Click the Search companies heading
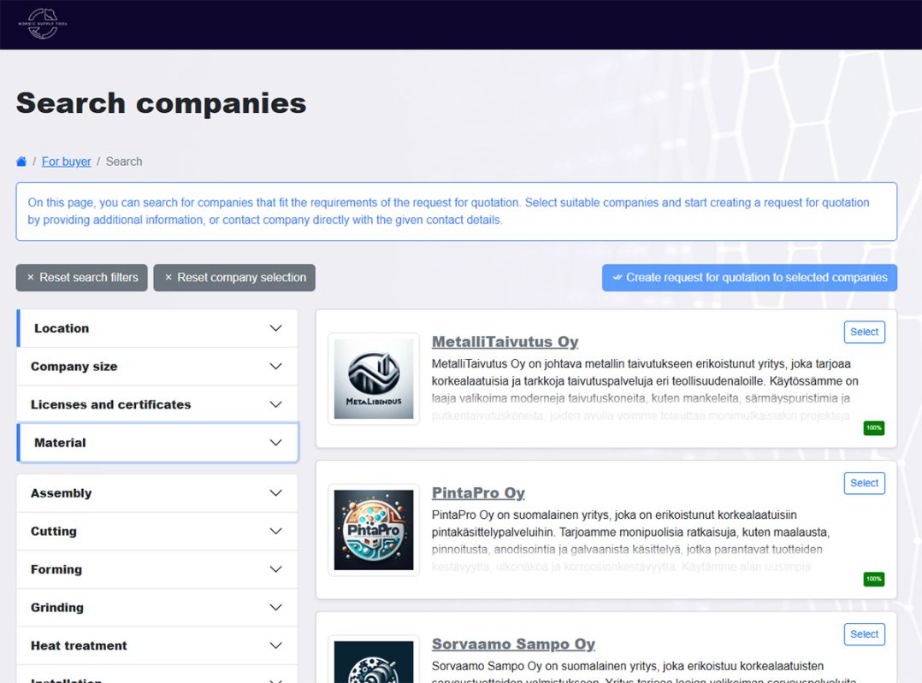Screen dimensions: 922x683 (x=161, y=103)
